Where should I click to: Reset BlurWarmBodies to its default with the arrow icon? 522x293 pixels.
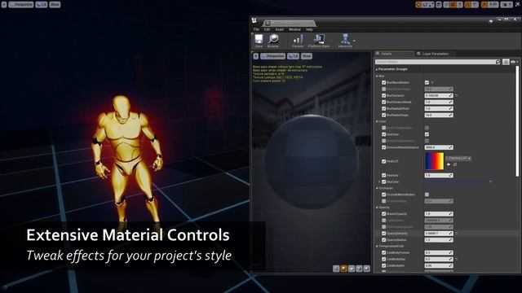432,82
